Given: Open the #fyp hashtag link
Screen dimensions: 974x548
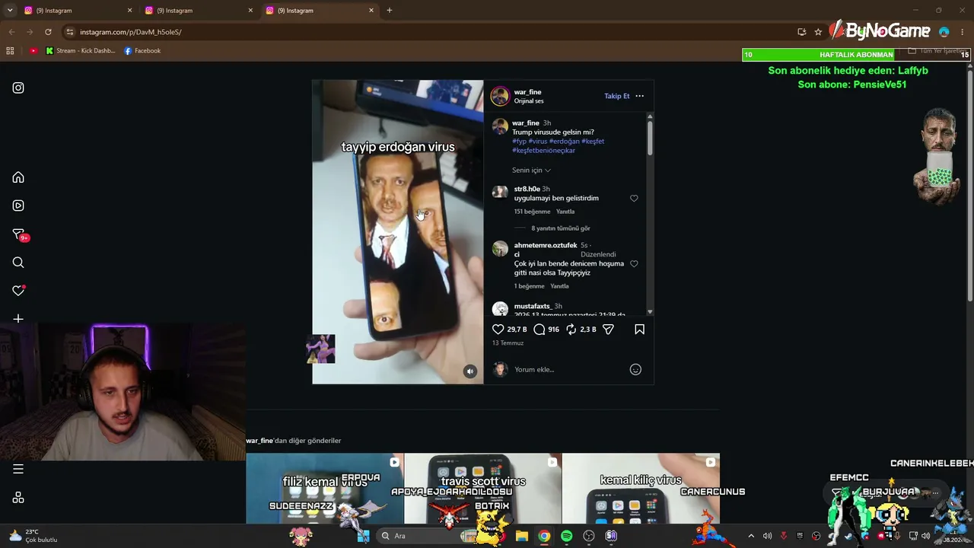Looking at the screenshot, I should point(519,142).
